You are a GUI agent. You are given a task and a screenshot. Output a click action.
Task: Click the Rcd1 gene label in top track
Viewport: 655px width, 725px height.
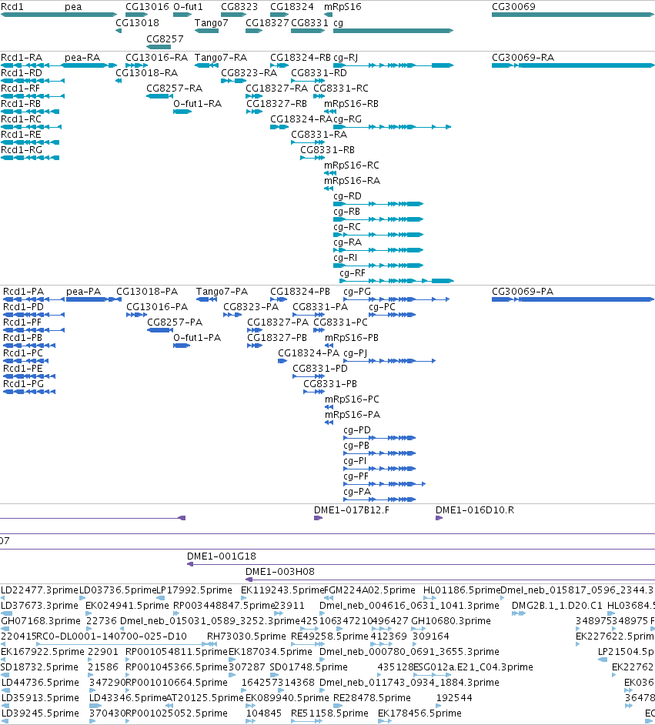(x=12, y=7)
